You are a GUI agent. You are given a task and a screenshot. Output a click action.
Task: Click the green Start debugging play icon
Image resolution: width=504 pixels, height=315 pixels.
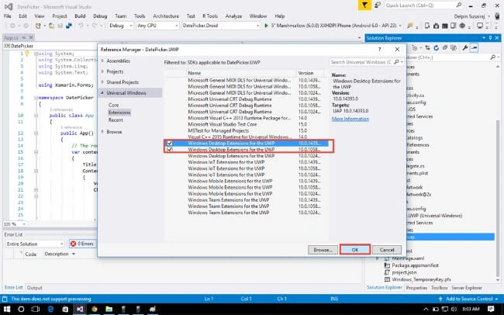[x=266, y=26]
